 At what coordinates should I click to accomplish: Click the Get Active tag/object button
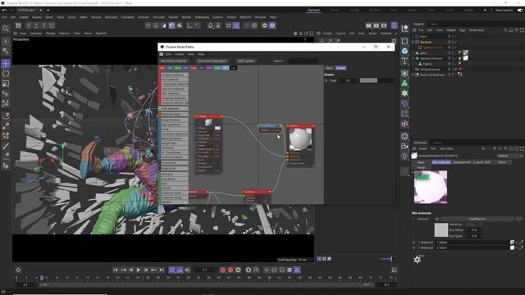pyautogui.click(x=212, y=61)
